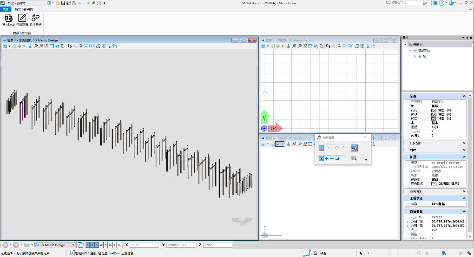Select the bridge substructure ribbon tab
This screenshot has width=474, height=257.
(x=24, y=9)
